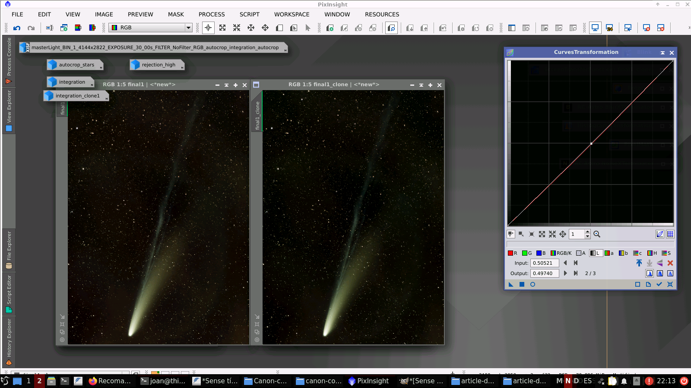
Task: Reset curves with the bottom-right reset icon
Action: click(x=670, y=285)
